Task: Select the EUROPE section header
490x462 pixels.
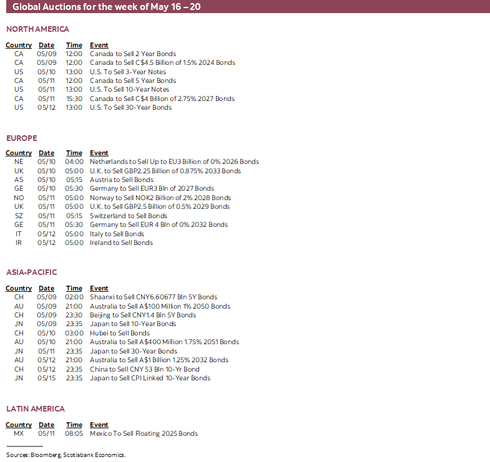Action: 22,138
